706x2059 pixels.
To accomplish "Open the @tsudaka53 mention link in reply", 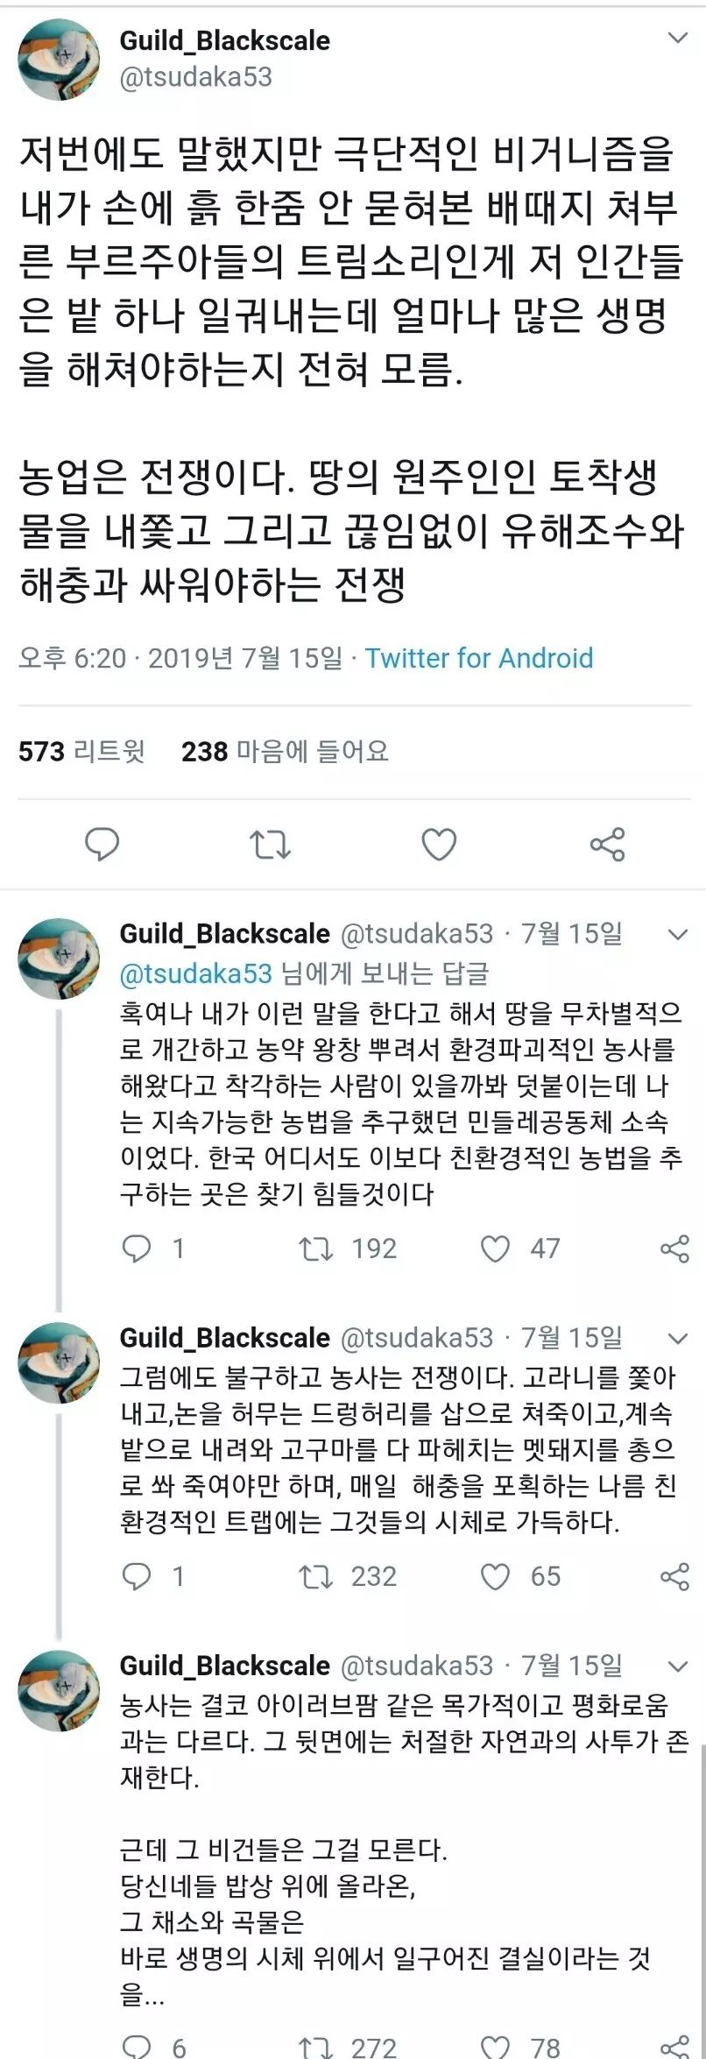I will click(196, 973).
